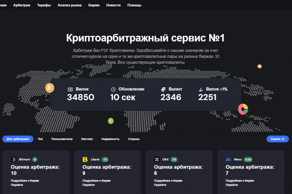Screen dimensions: 292x194
Task: Click the Bitmart exchange name
Action: point(25,160)
